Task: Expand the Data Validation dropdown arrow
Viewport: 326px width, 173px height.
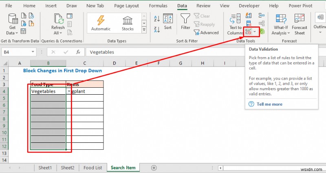Action: click(x=255, y=32)
